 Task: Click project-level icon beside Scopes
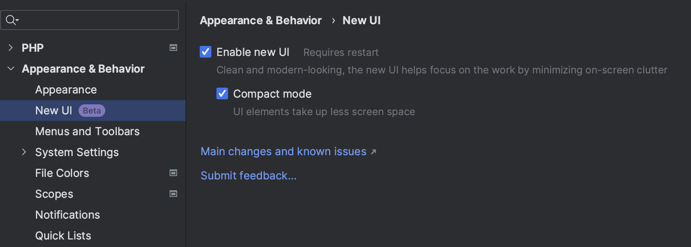point(173,194)
